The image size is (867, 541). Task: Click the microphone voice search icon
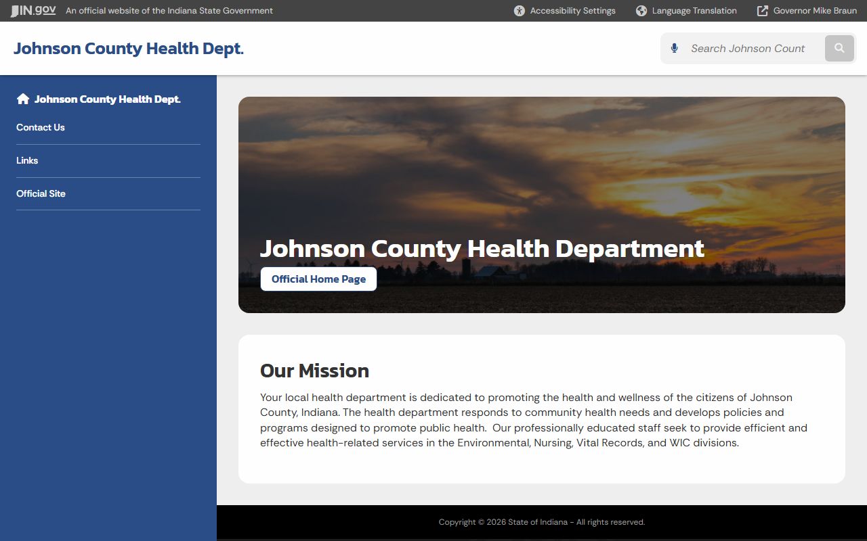[674, 48]
